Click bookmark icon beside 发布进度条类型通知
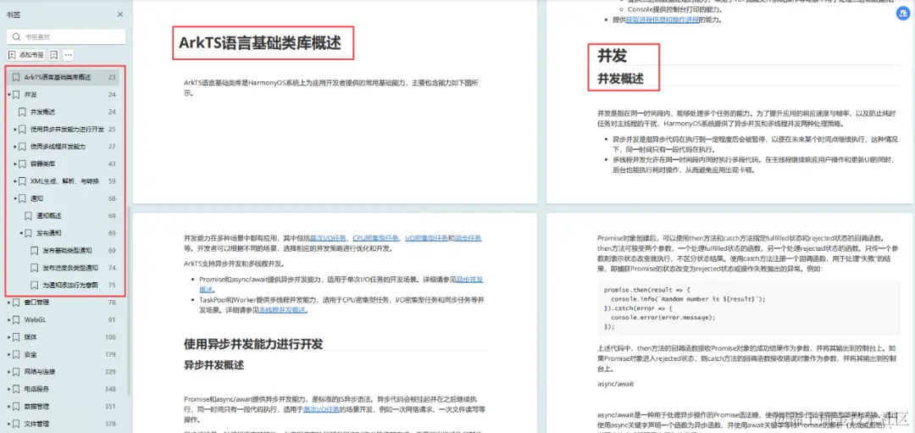 pos(34,268)
